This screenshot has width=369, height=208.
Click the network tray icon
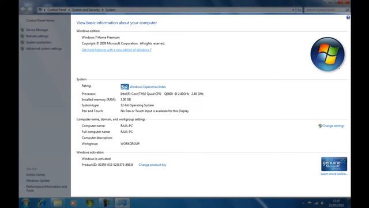317,203
